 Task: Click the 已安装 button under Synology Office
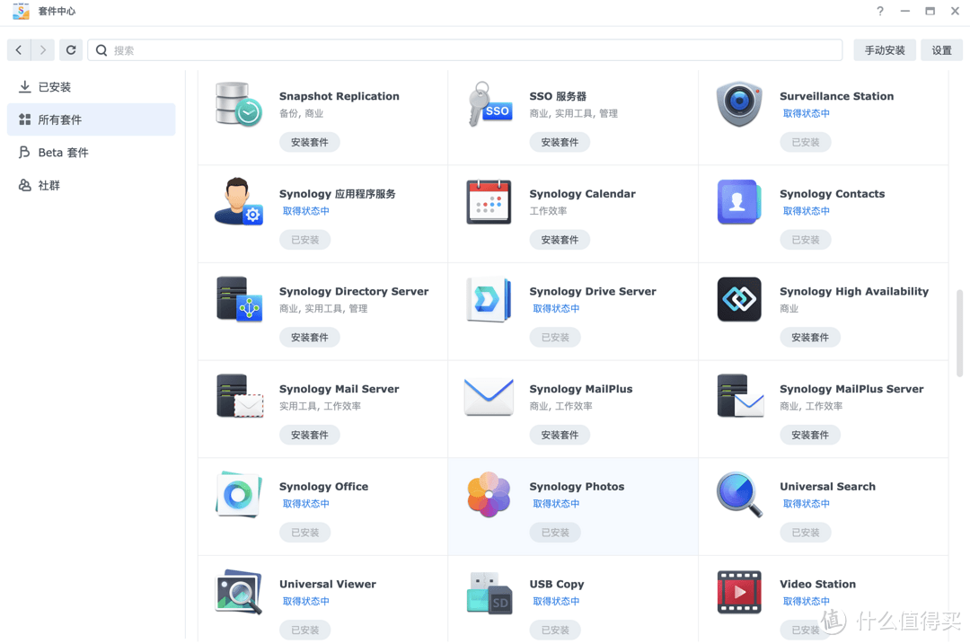(305, 534)
